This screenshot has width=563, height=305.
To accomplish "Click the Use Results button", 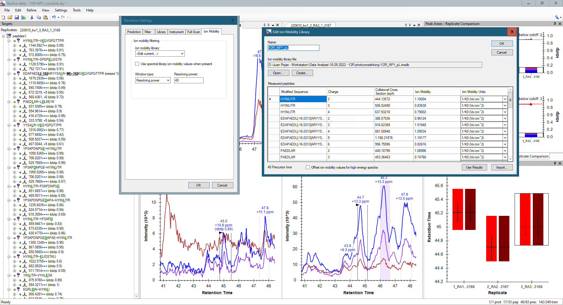I will click(x=474, y=167).
